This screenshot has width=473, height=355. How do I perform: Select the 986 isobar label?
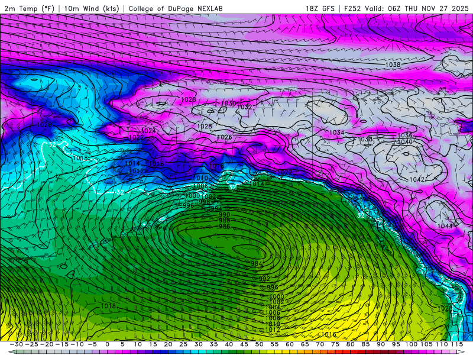point(225,227)
